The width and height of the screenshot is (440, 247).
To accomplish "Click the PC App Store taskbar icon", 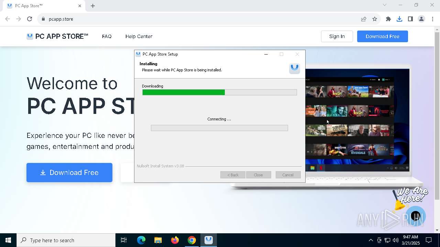I will [x=209, y=240].
